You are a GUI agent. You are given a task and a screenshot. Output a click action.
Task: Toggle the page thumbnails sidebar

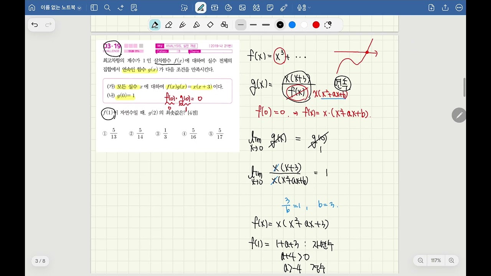94,8
